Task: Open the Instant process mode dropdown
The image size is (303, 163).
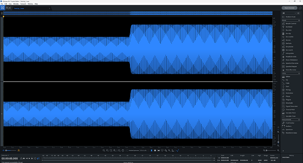Action: pyautogui.click(x=144, y=150)
